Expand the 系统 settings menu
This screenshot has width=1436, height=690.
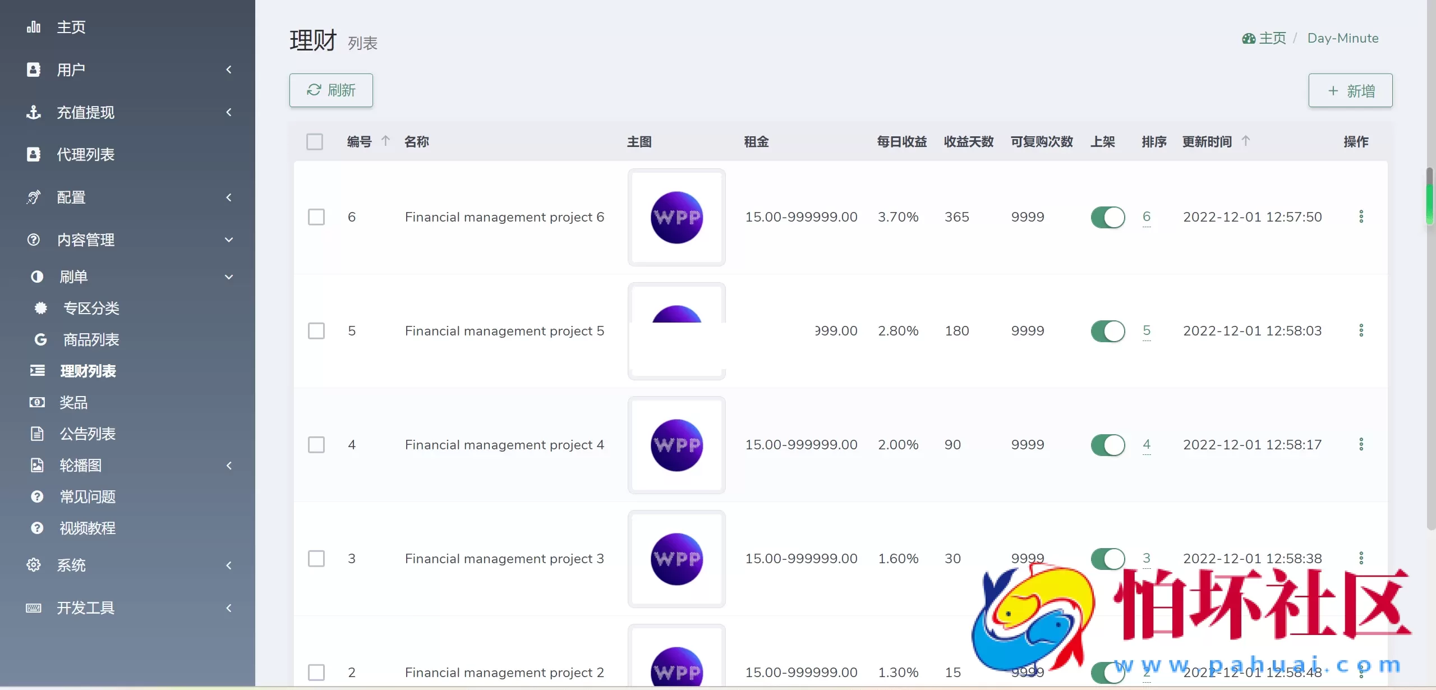pos(229,565)
